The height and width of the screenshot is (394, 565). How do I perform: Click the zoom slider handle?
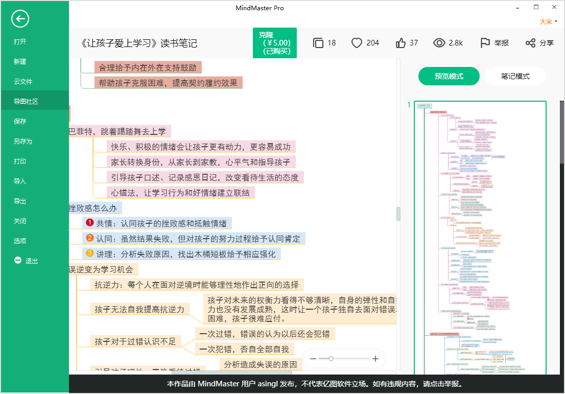coord(331,359)
